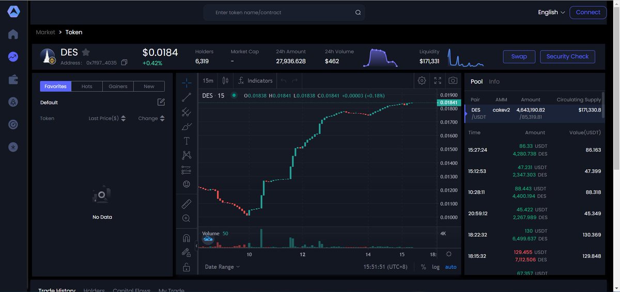Click the search magnifier icon
Screen dimensions: 620x292
coord(358,12)
